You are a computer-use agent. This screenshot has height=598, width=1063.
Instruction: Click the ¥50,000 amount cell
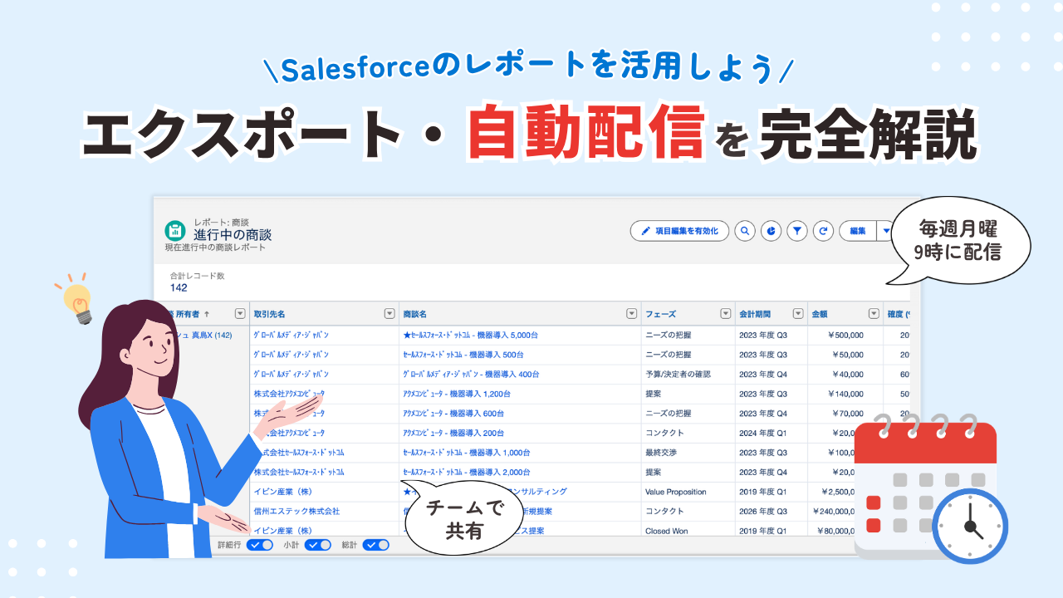click(x=845, y=355)
